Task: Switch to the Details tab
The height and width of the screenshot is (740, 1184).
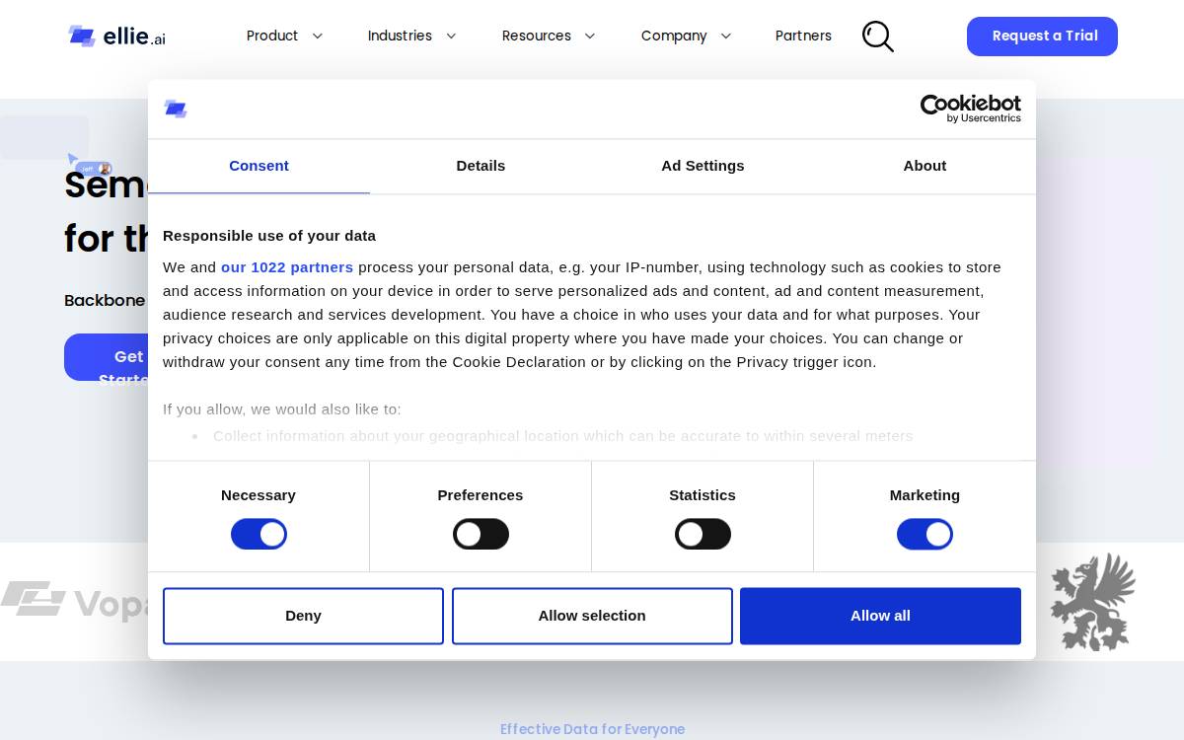Action: click(481, 166)
